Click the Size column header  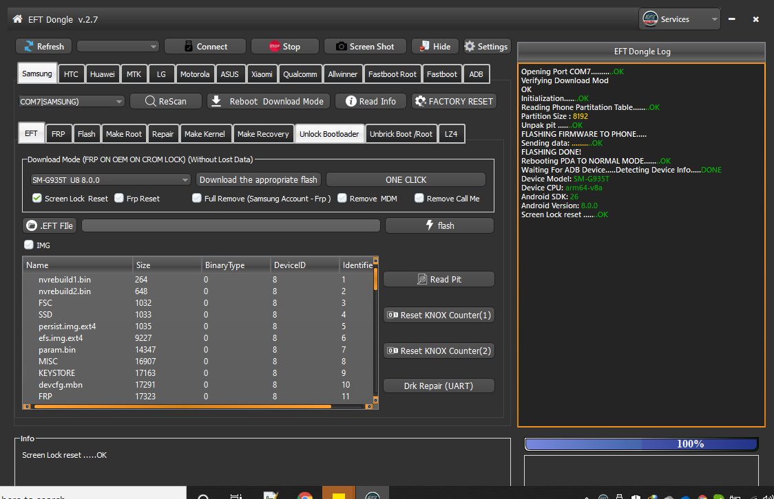click(x=167, y=265)
